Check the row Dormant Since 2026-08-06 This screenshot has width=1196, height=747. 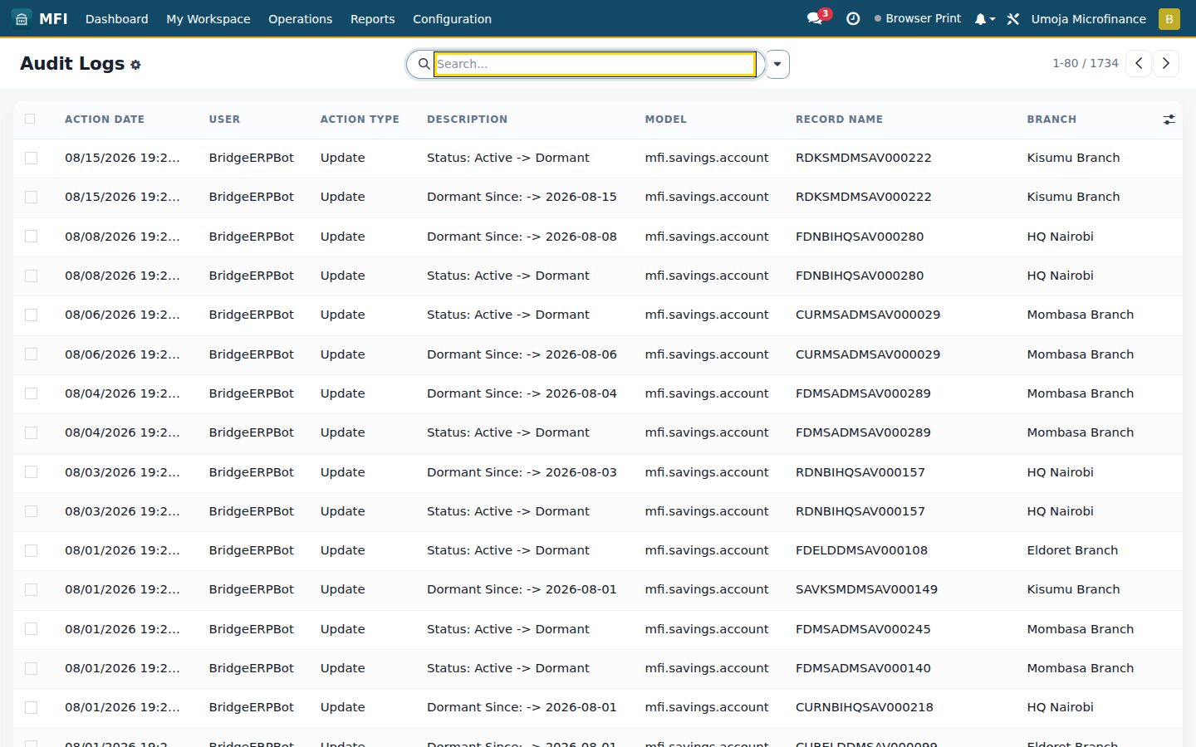pos(31,354)
